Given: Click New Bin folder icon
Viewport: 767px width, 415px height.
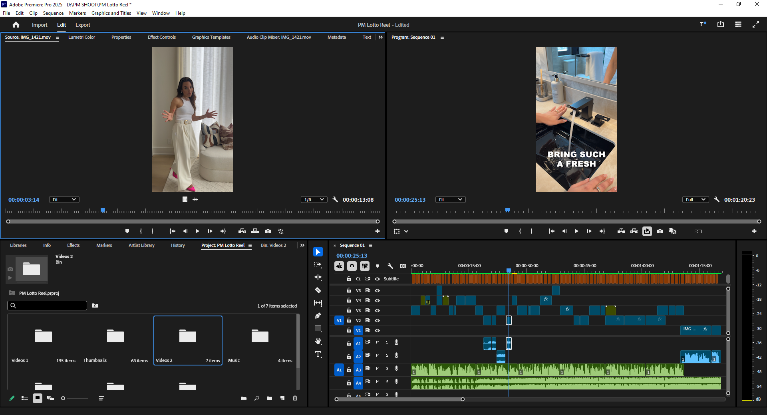Looking at the screenshot, I should 270,398.
